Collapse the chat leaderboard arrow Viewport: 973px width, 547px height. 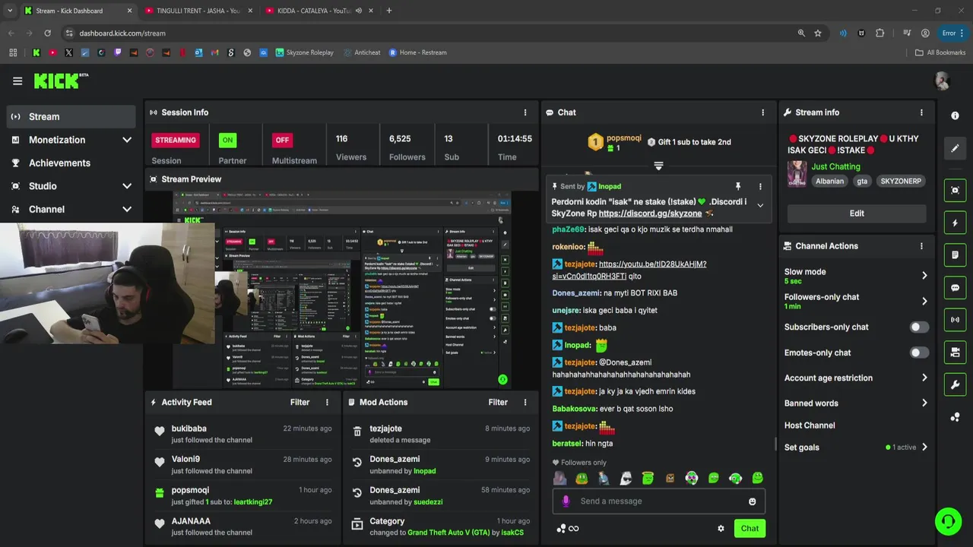[658, 166]
